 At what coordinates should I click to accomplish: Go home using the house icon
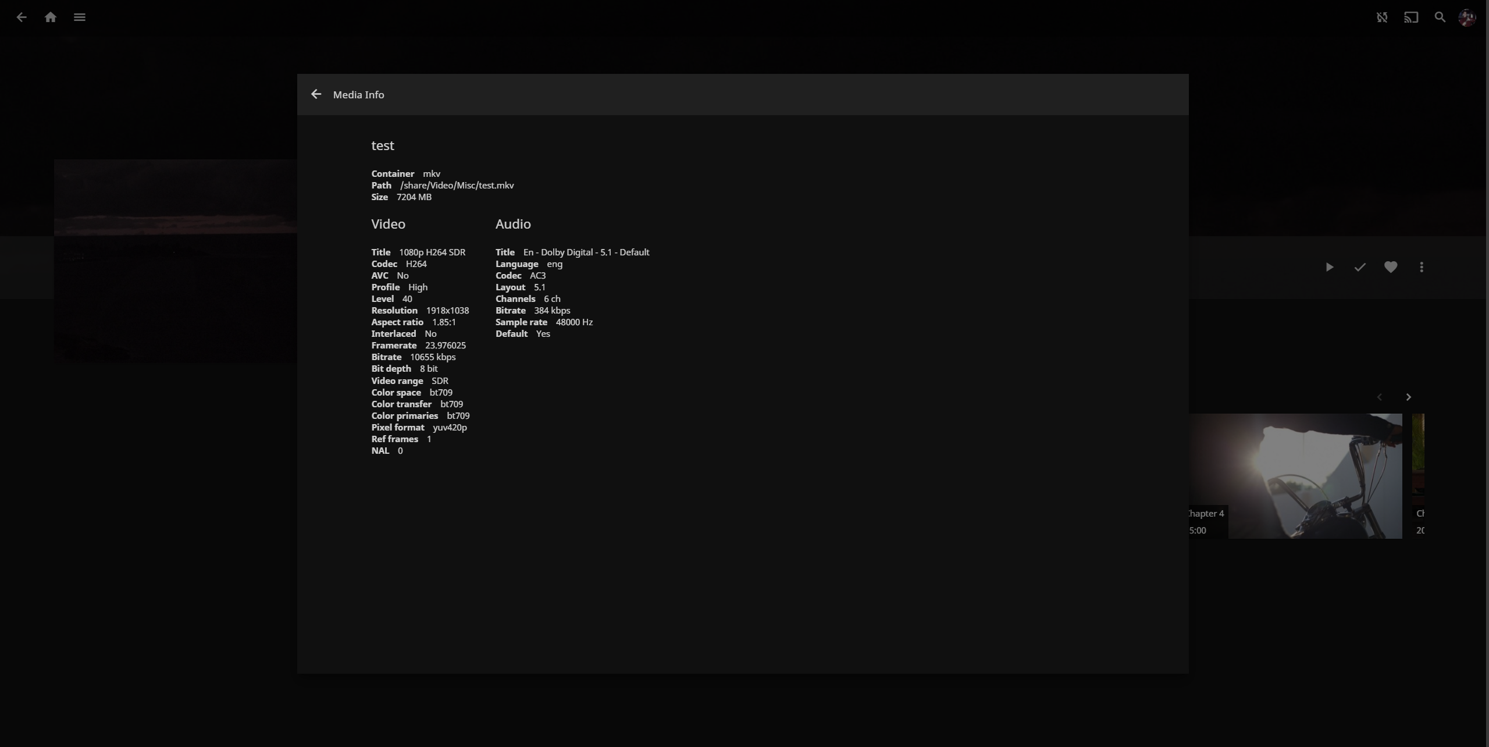pos(51,17)
